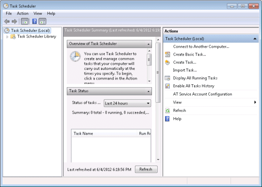Click Import Task... action
Viewport: 262px width, 187px height.
click(185, 70)
